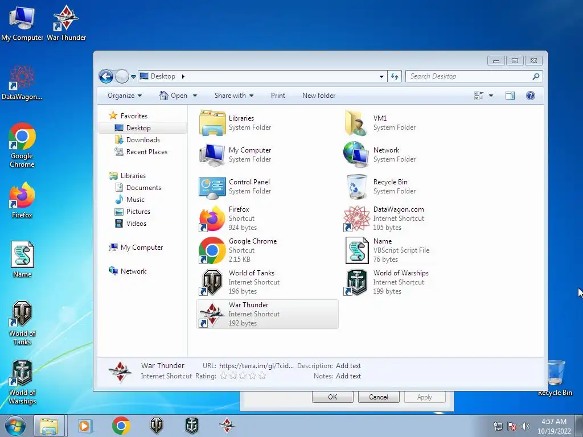
Task: Expand the change view options arrow
Action: click(x=491, y=96)
